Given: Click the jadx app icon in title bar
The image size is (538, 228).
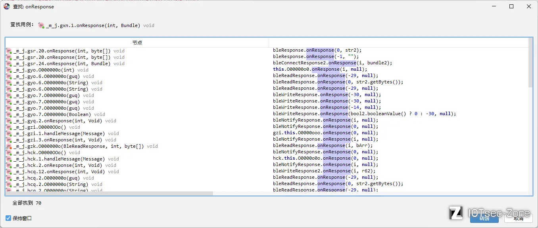Looking at the screenshot, I should [x=7, y=6].
